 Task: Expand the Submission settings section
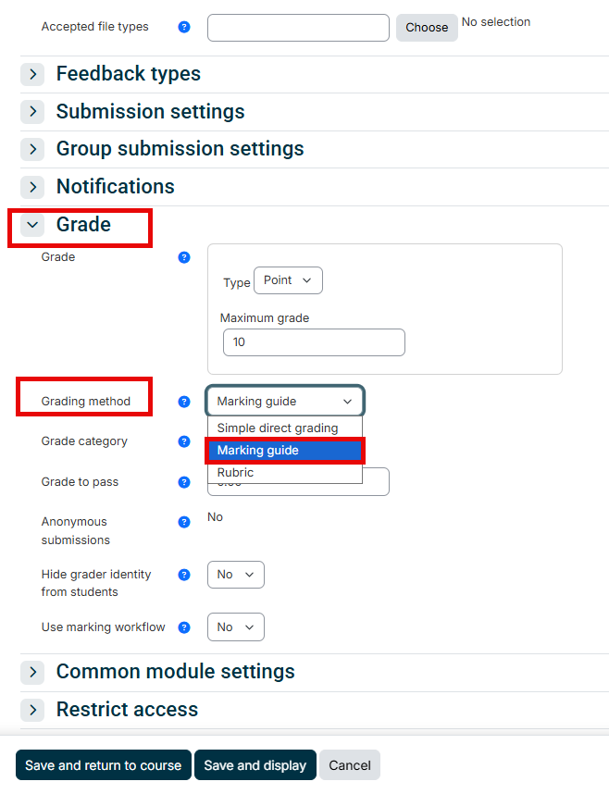click(33, 111)
